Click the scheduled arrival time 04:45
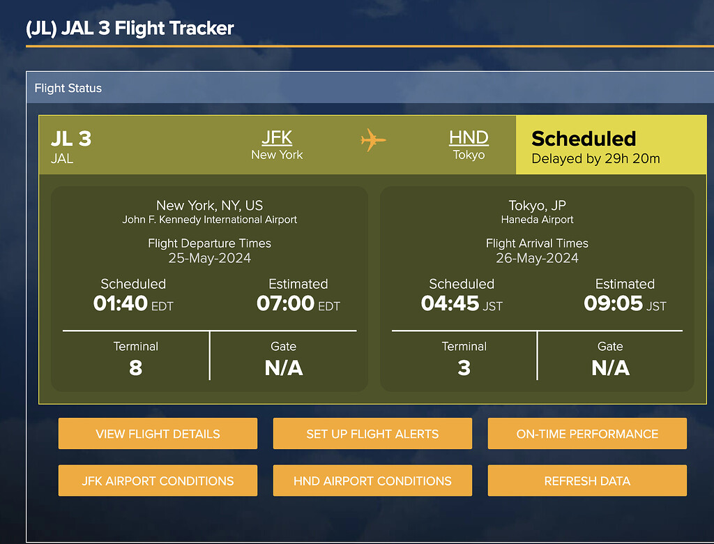This screenshot has height=544, width=714. (x=450, y=303)
